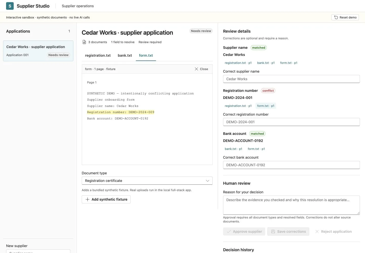Click the Correct bank account field

click(x=291, y=165)
